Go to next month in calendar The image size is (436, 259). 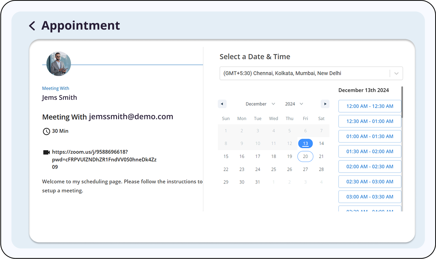click(x=325, y=104)
